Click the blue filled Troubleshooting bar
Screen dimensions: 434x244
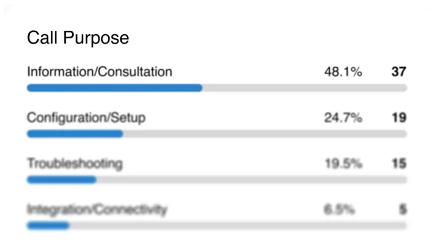point(62,180)
